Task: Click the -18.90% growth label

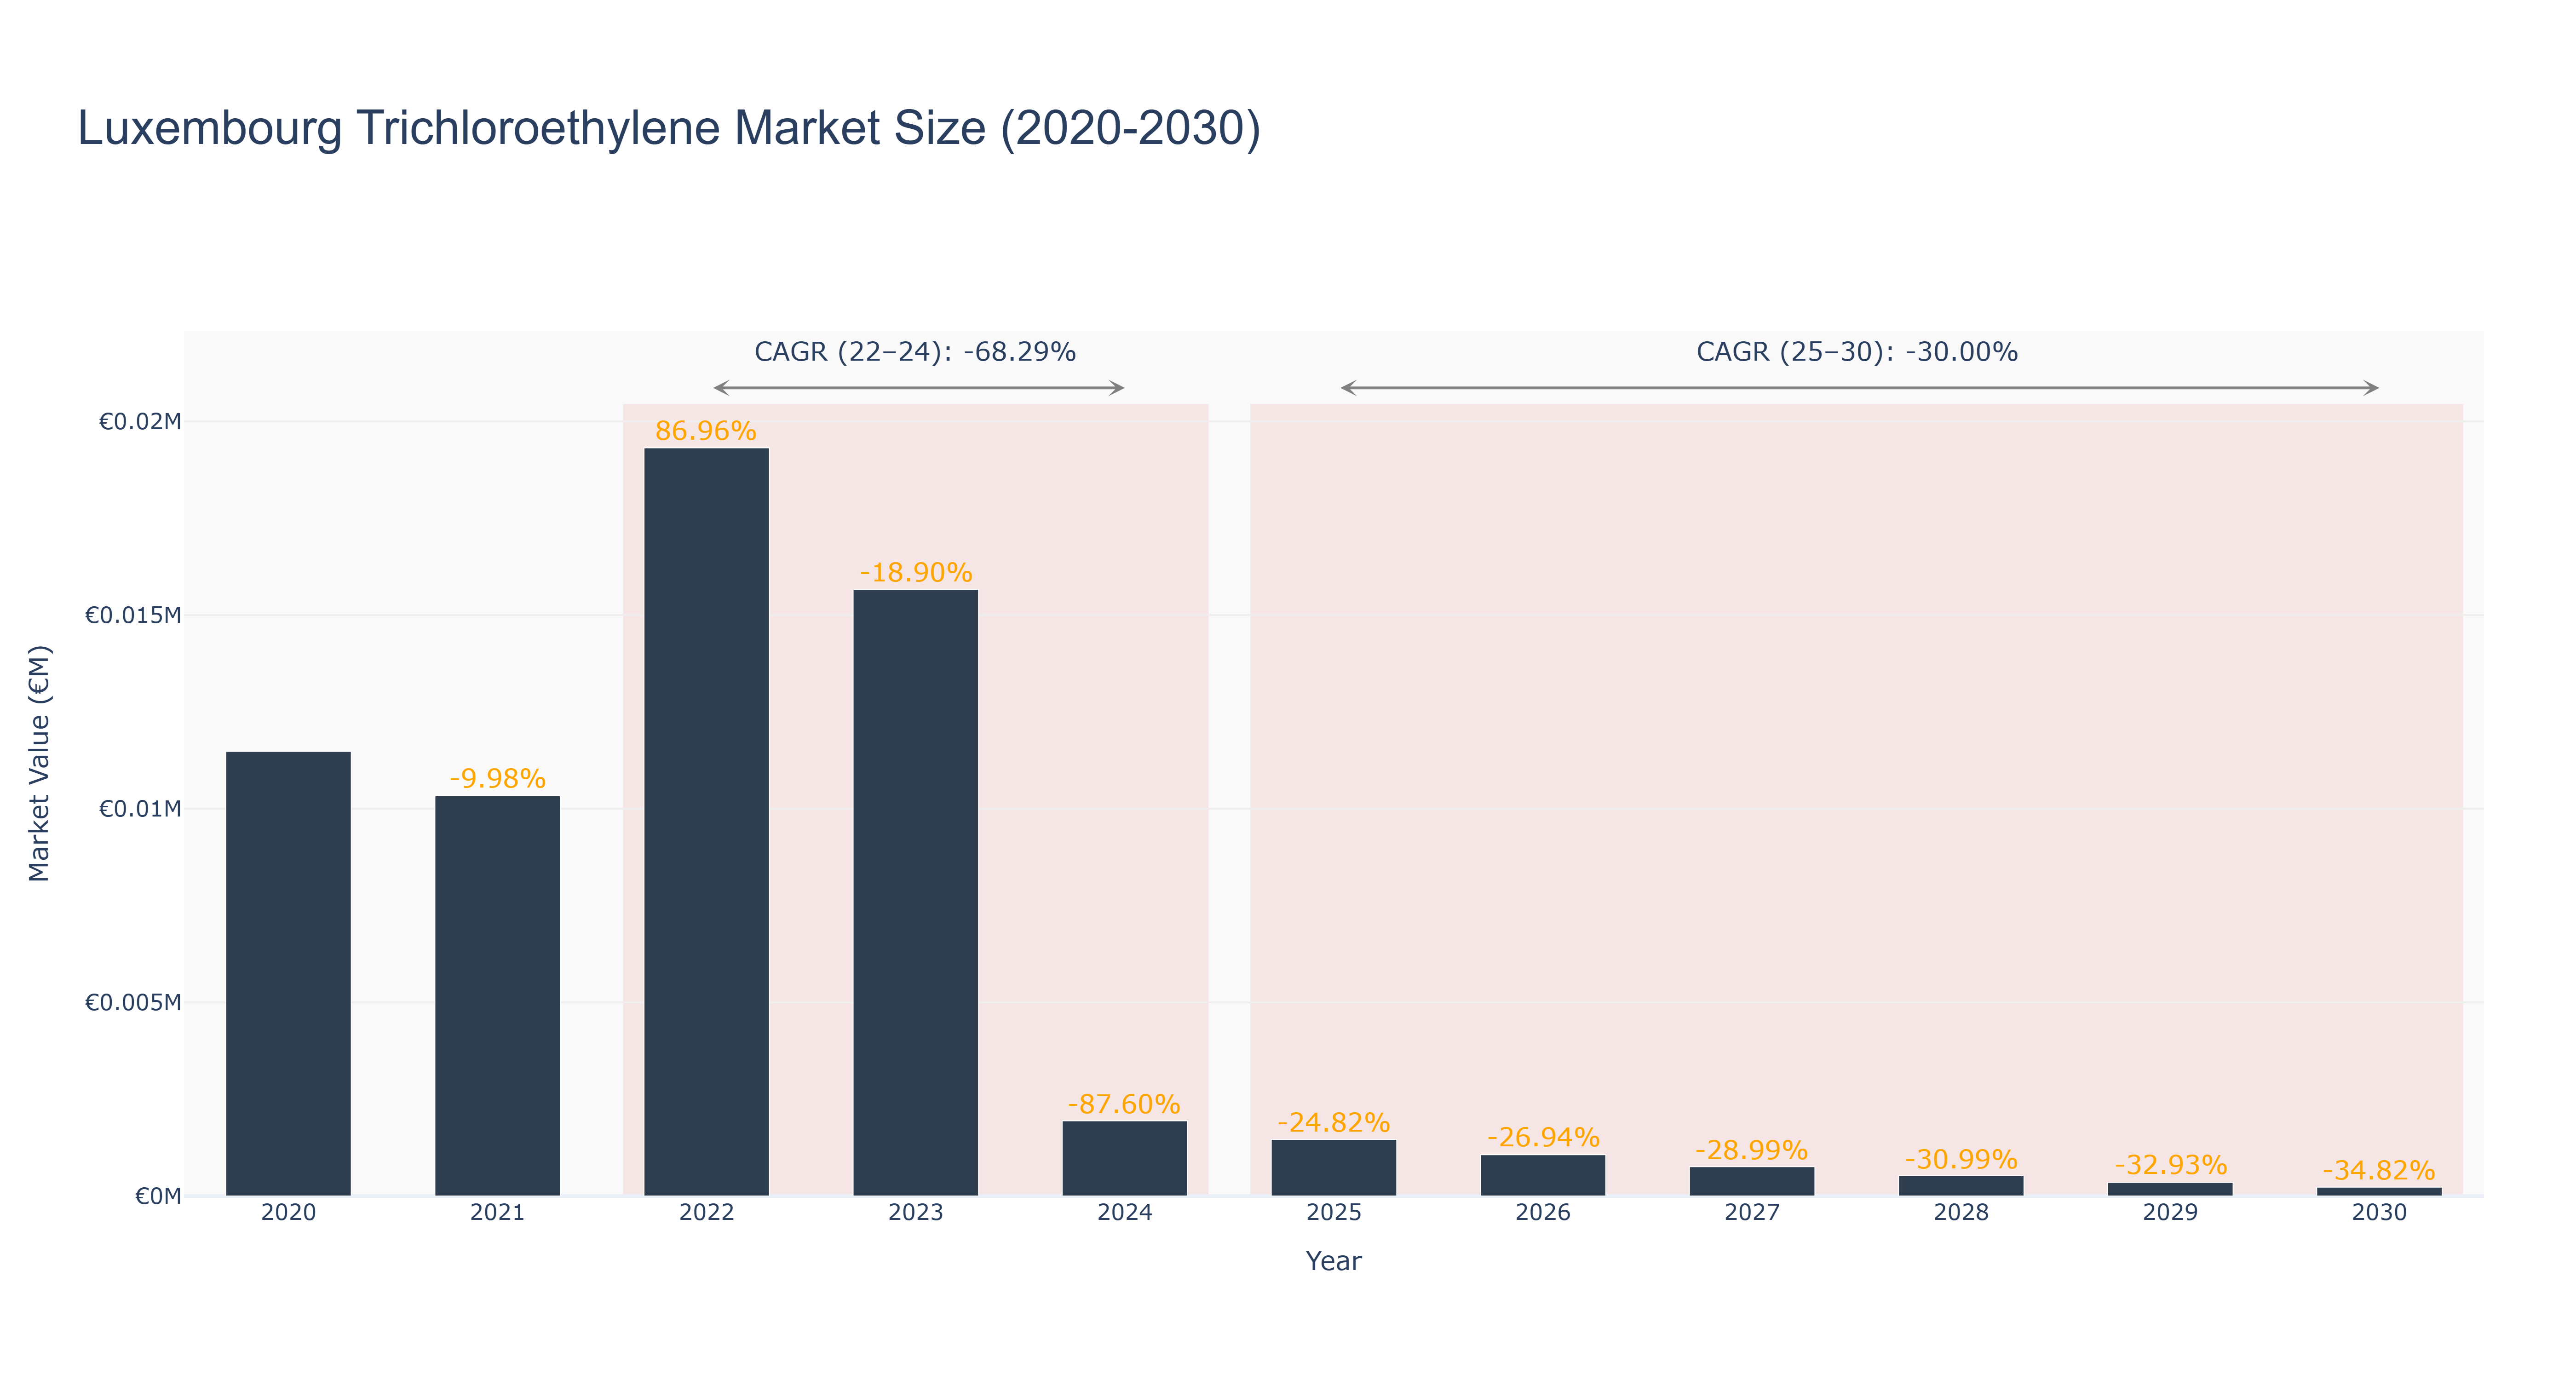Action: (915, 573)
